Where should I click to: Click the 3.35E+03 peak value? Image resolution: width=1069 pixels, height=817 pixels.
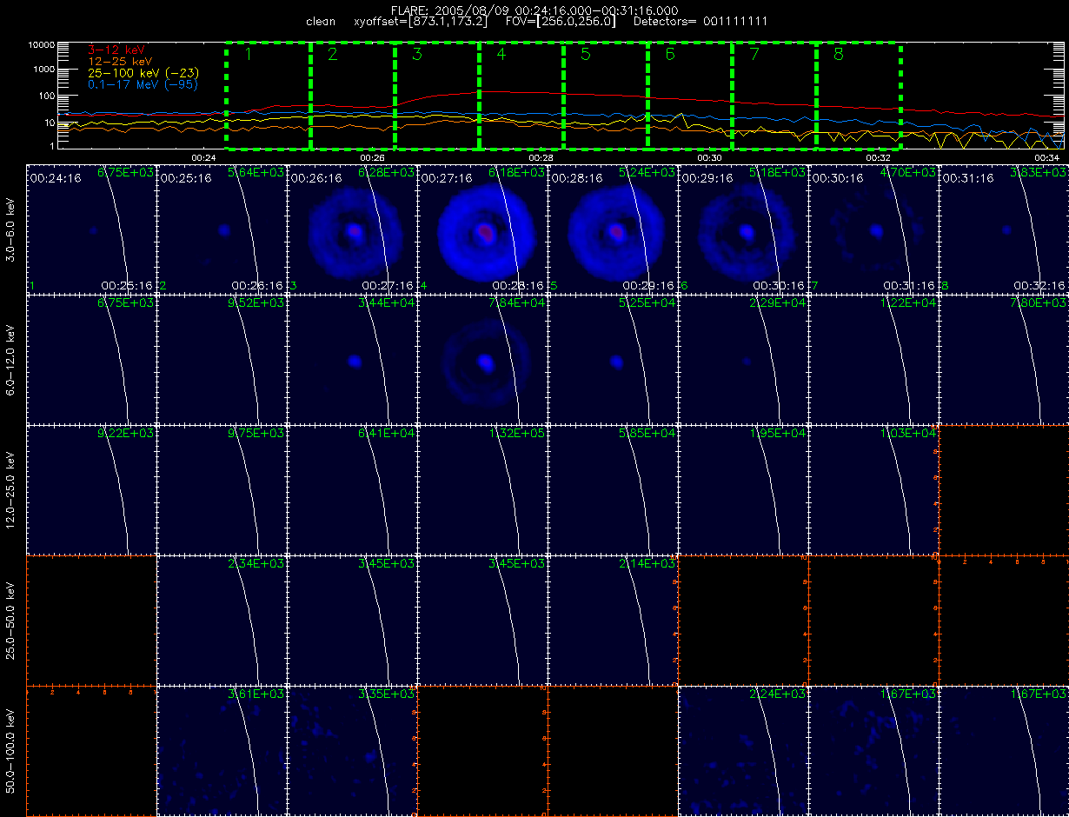point(386,694)
